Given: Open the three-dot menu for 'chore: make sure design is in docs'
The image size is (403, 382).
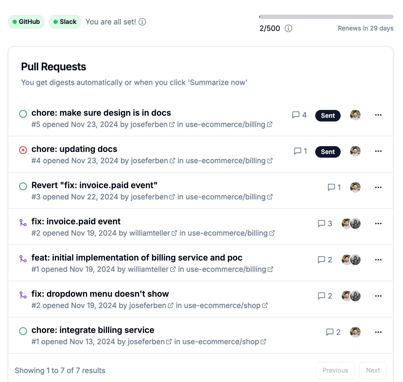Looking at the screenshot, I should coord(378,115).
